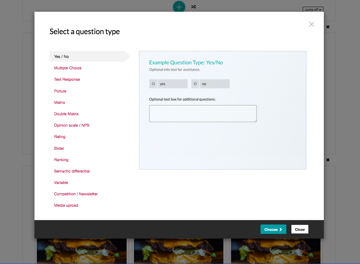Choose Opinion scale / NPS type
Image resolution: width=360 pixels, height=264 pixels.
72,125
